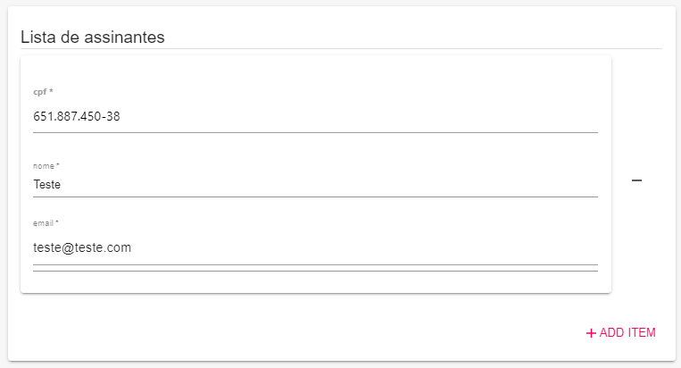Click the nome input field
Viewport: 681px width, 368px height.
pos(315,185)
